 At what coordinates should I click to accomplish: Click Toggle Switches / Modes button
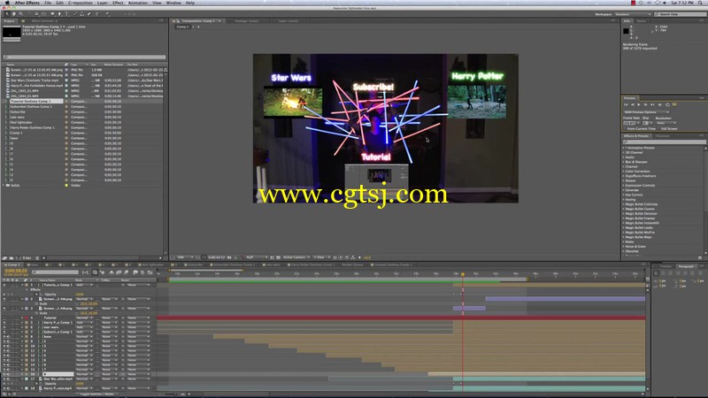pos(96,394)
